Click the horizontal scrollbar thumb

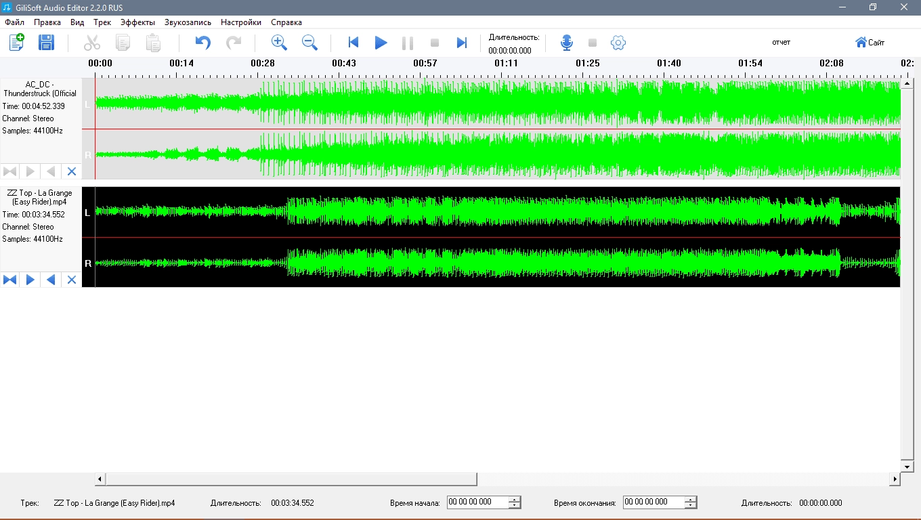[x=291, y=479]
